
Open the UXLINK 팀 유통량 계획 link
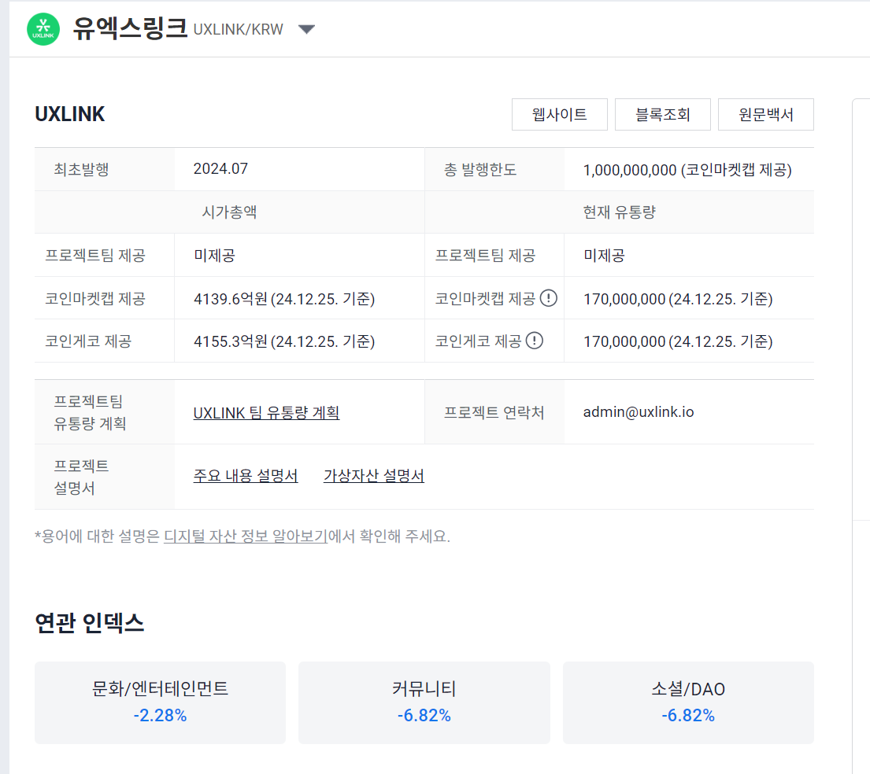click(266, 412)
